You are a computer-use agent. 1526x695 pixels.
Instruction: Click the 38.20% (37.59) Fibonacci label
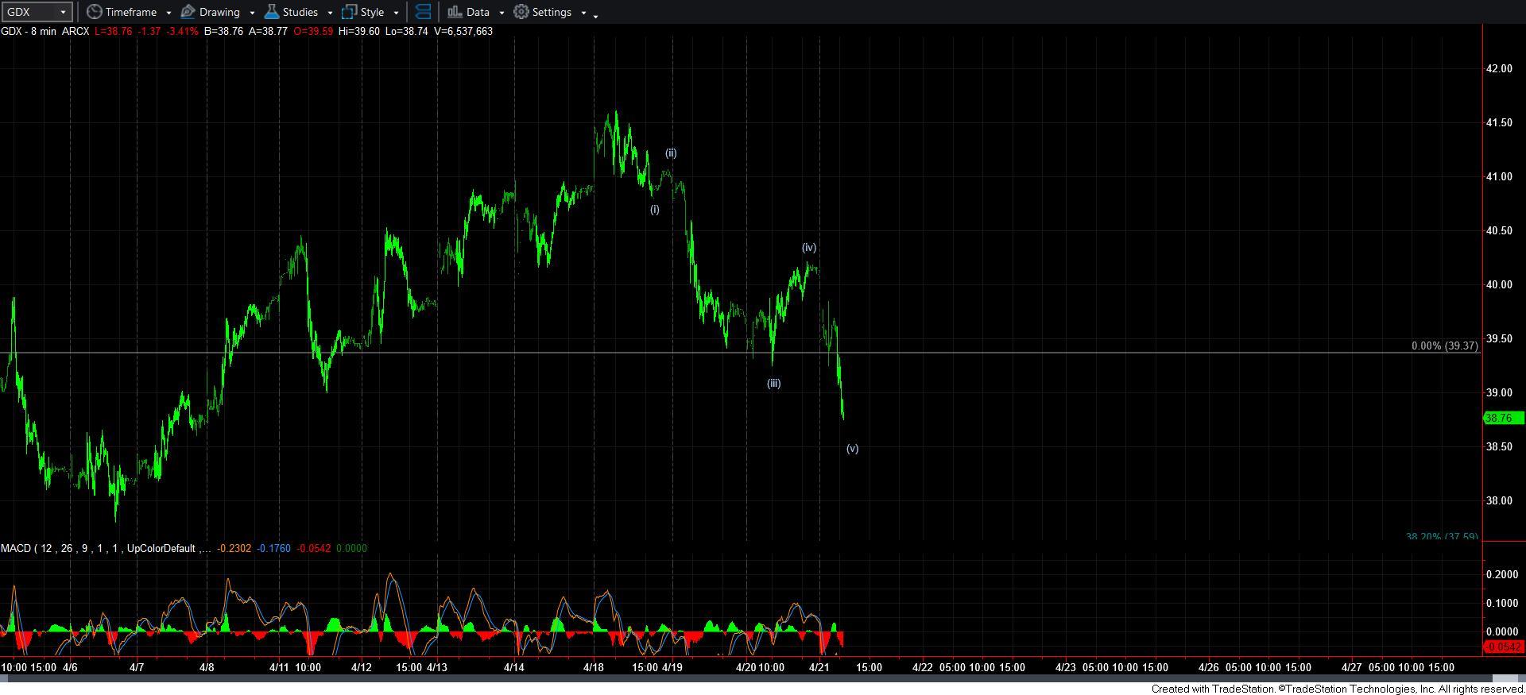pyautogui.click(x=1442, y=537)
